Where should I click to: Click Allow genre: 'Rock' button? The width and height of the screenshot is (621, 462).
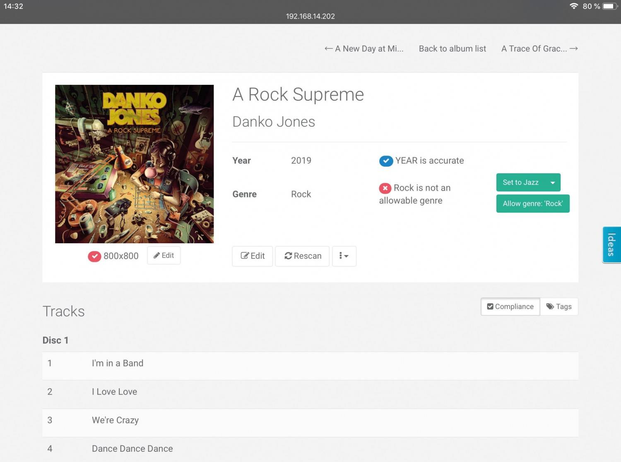click(533, 203)
